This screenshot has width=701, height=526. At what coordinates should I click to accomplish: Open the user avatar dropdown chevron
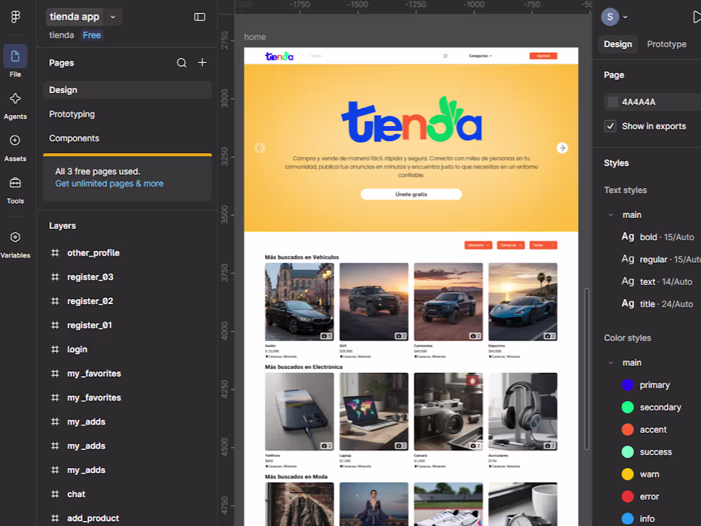pyautogui.click(x=625, y=17)
